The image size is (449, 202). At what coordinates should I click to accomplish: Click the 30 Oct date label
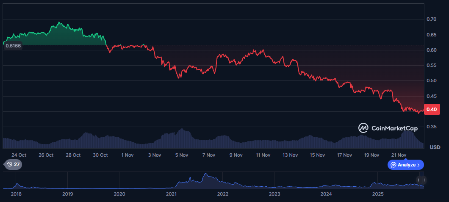click(100, 155)
